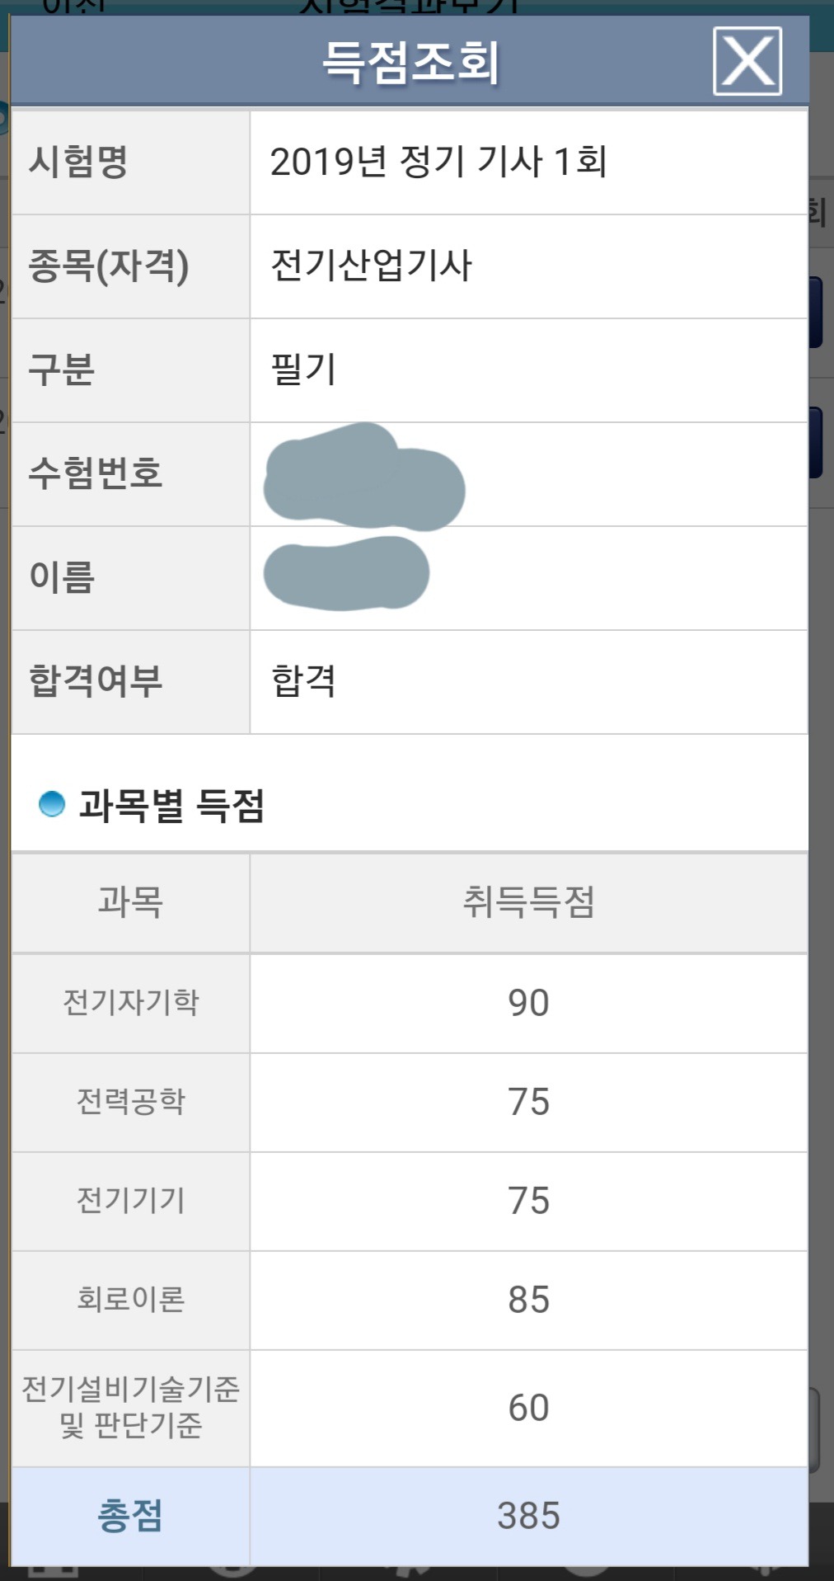The image size is (834, 1581).
Task: Click the 필기 exam type value
Action: 303,369
